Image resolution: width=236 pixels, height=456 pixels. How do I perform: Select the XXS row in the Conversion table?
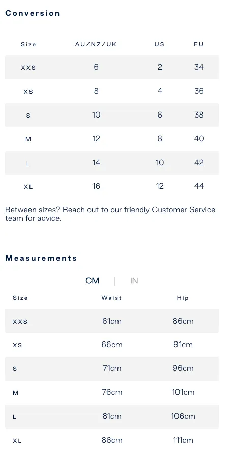(111, 67)
